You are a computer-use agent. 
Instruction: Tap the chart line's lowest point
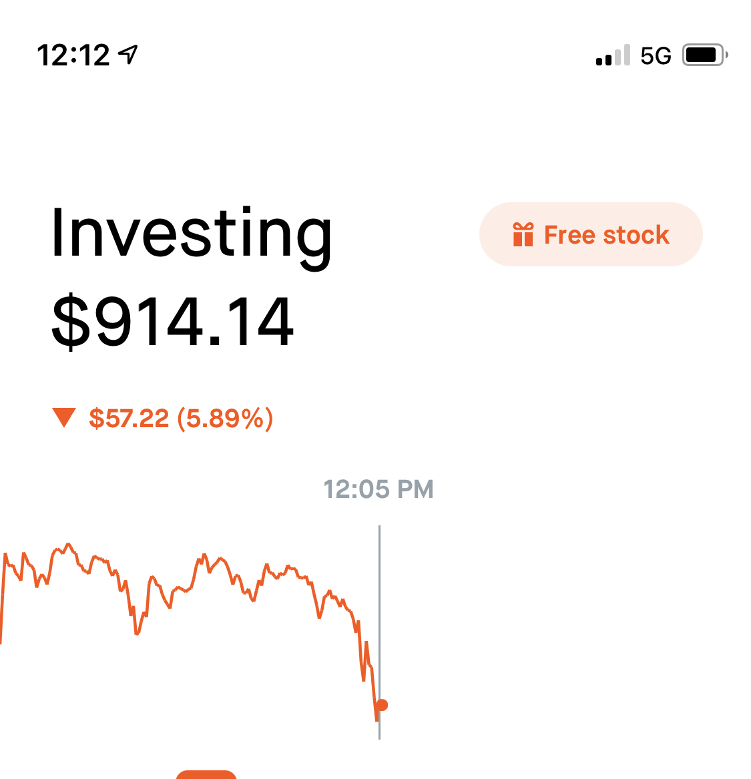tap(377, 720)
